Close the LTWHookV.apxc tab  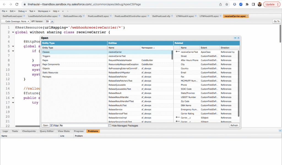point(196,16)
